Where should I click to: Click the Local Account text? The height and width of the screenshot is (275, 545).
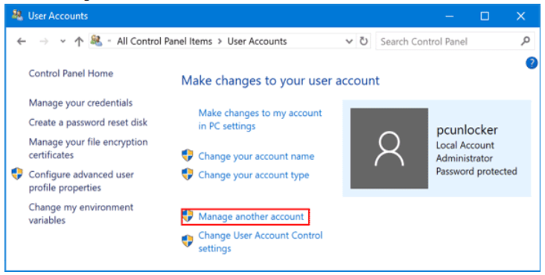[465, 145]
